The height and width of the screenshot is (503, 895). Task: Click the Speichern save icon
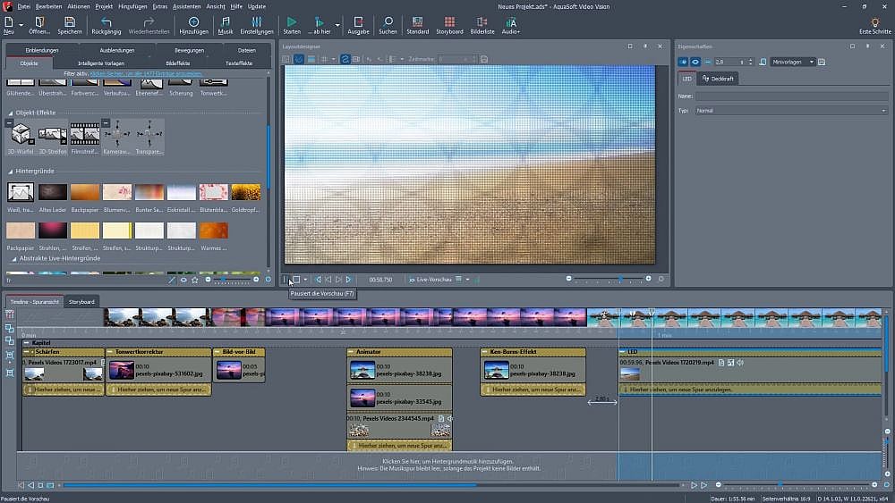[70, 22]
